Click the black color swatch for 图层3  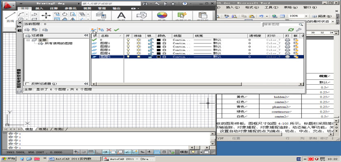click(x=159, y=50)
